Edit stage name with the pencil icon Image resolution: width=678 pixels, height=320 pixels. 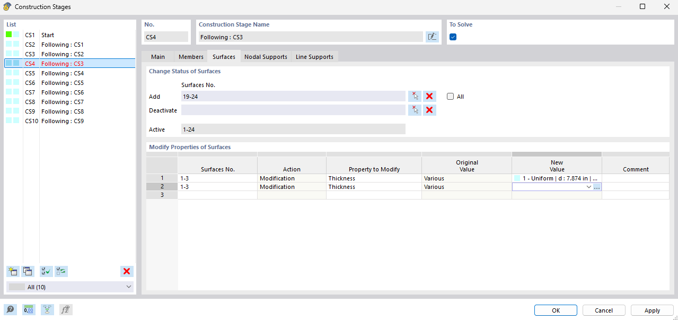pos(432,36)
